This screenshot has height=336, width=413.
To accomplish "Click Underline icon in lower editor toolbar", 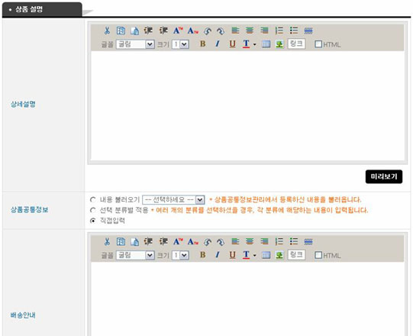I will pyautogui.click(x=232, y=255).
